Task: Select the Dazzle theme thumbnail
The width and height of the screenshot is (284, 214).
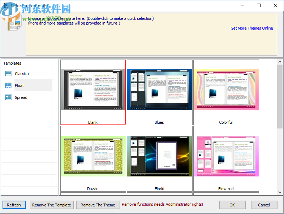Action: tap(93, 156)
